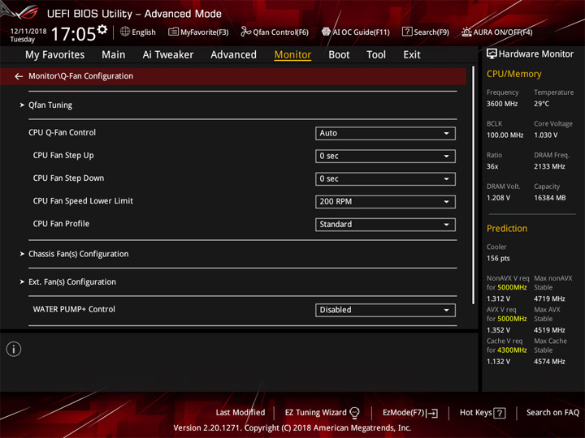Open the CPU Fan Step Down dropdown
This screenshot has width=585, height=438.
click(x=385, y=178)
